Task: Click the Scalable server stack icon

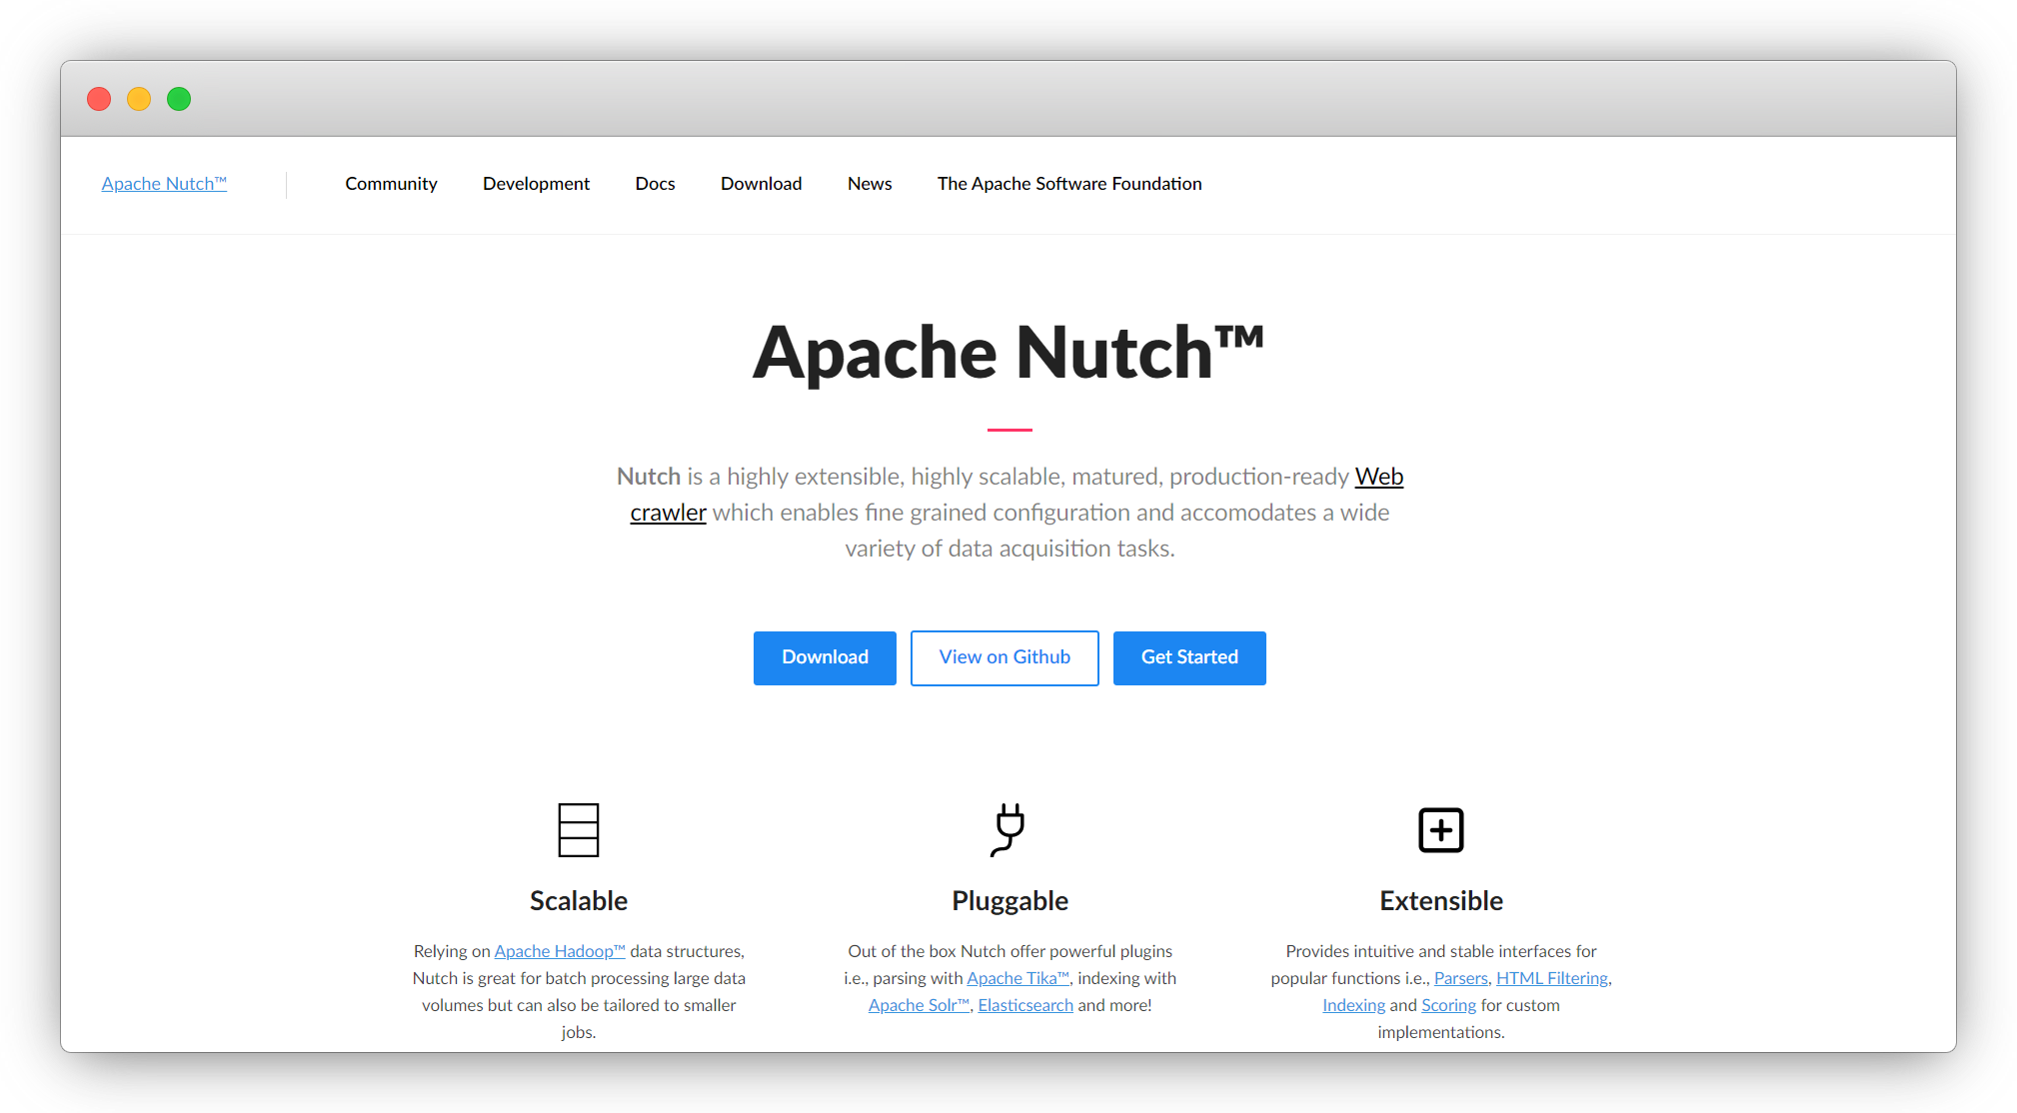Action: pyautogui.click(x=578, y=830)
